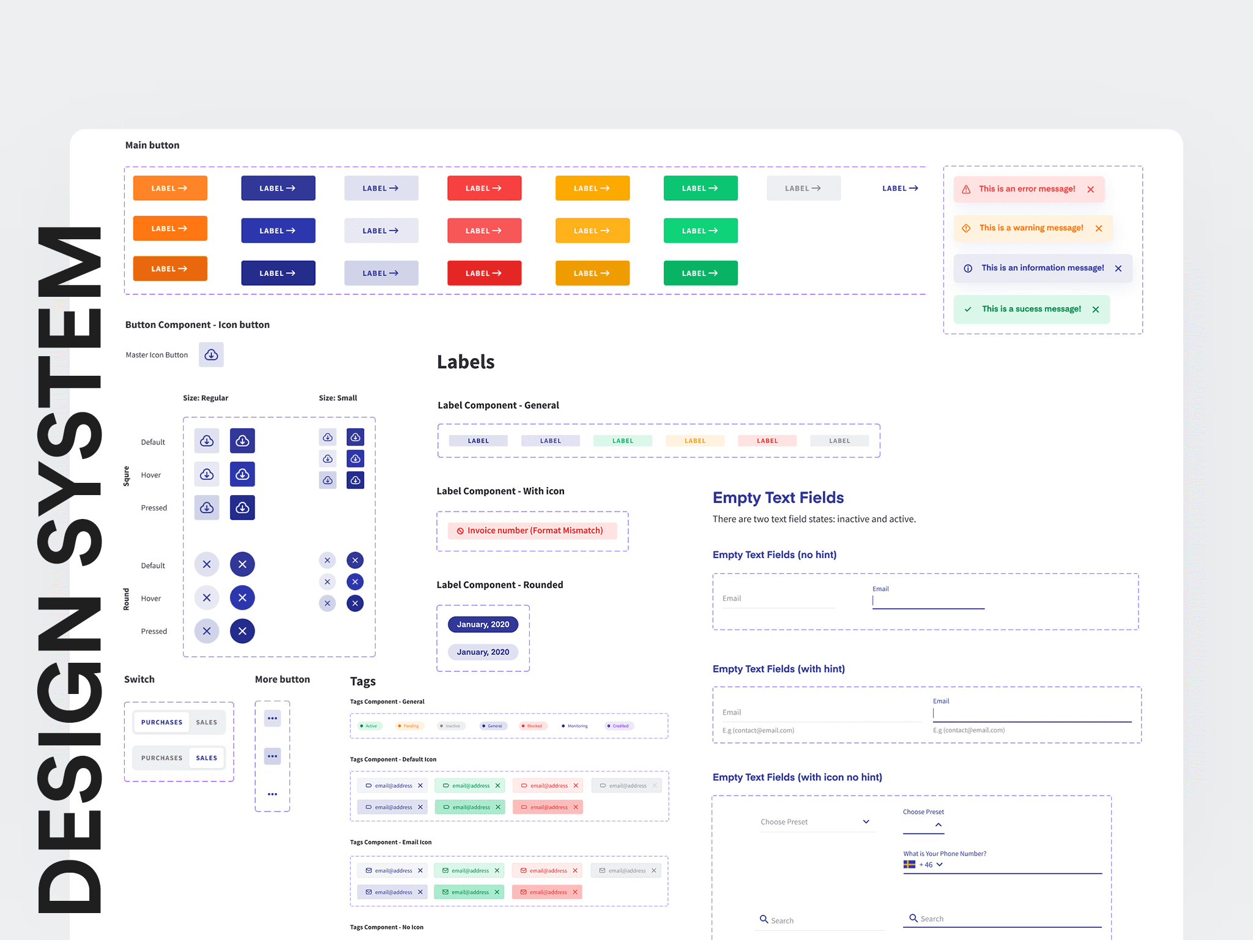Close the information message alert
The image size is (1253, 940).
(x=1118, y=269)
